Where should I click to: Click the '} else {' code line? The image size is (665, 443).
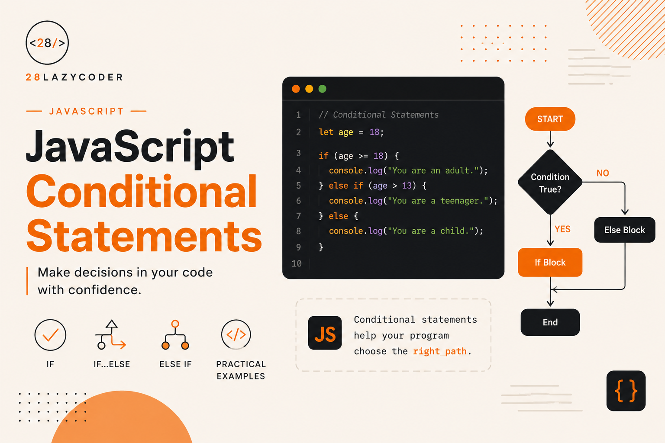point(338,216)
